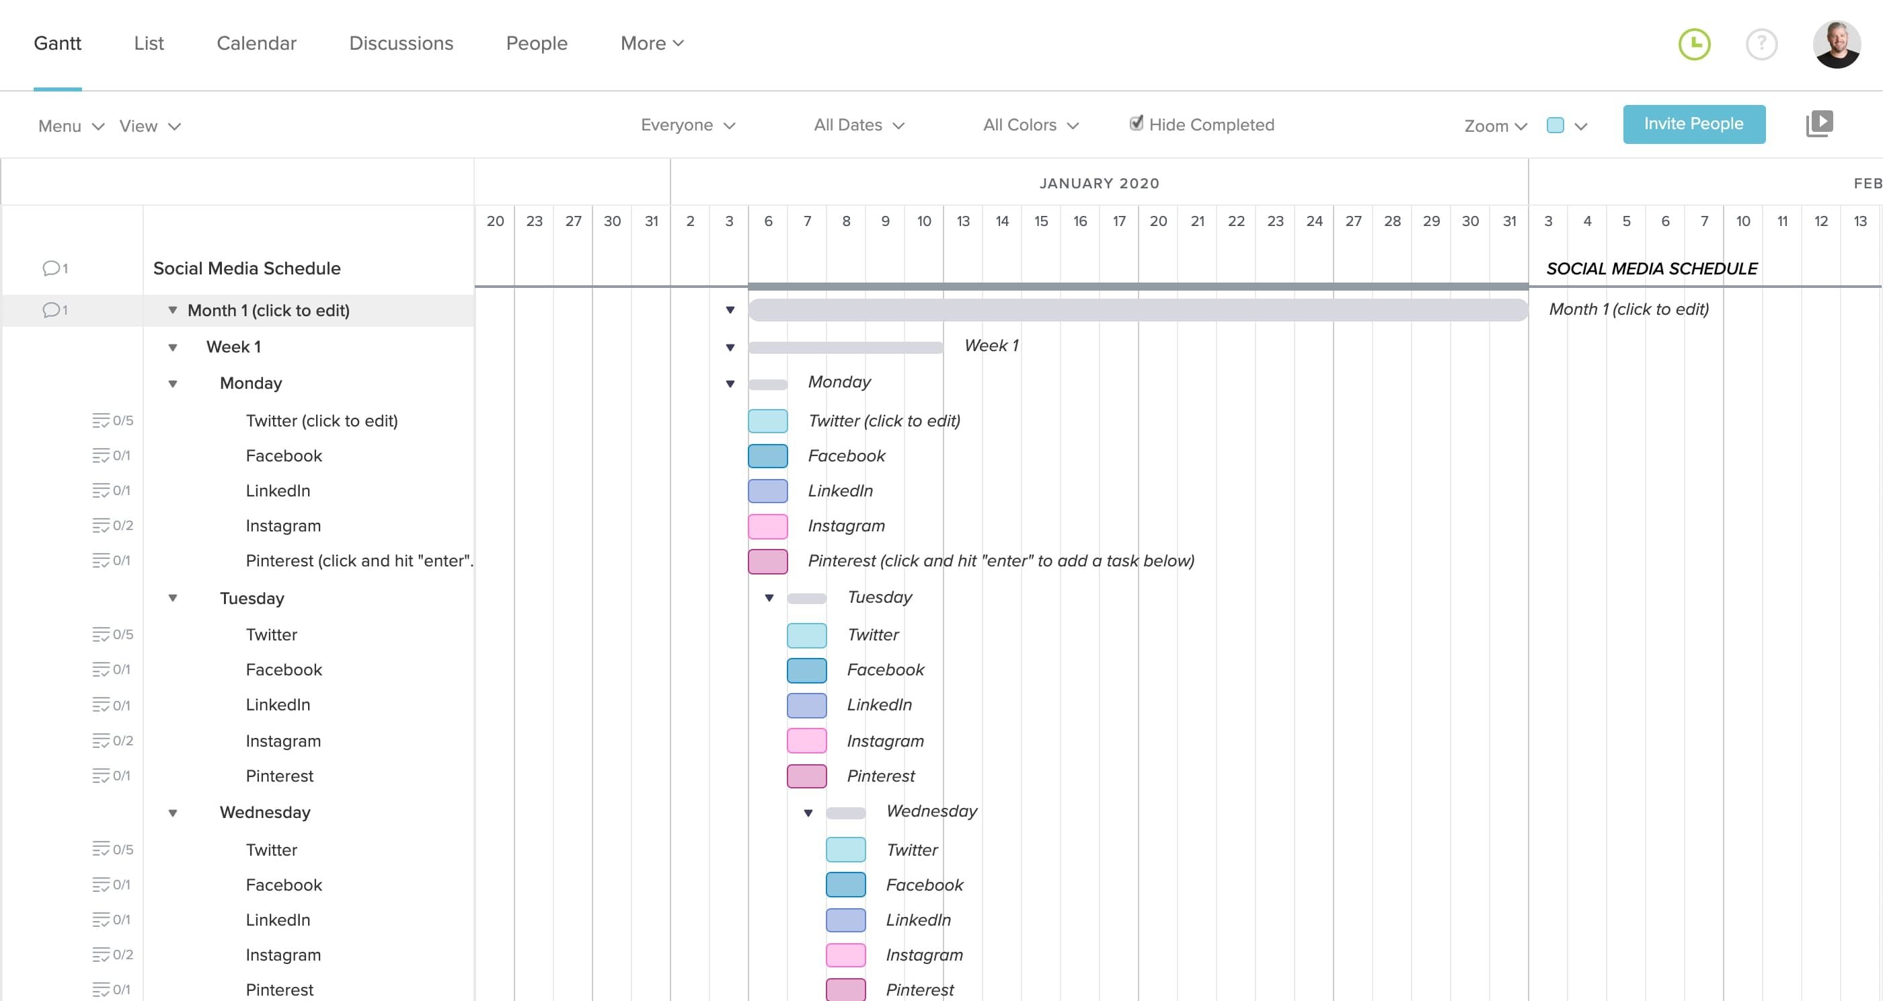Click the timer/clock icon
1883x1001 pixels.
coord(1696,44)
